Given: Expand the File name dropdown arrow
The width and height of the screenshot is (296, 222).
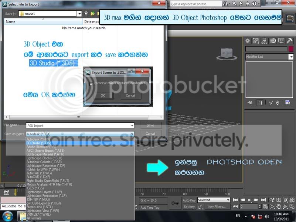Looking at the screenshot, I should tap(132, 126).
